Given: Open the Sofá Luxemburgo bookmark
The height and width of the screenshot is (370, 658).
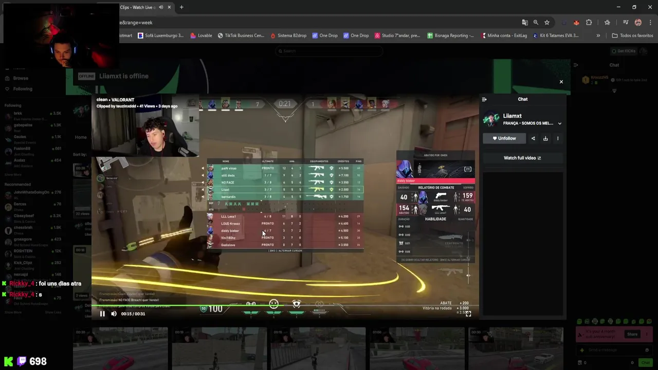Looking at the screenshot, I should pyautogui.click(x=161, y=35).
